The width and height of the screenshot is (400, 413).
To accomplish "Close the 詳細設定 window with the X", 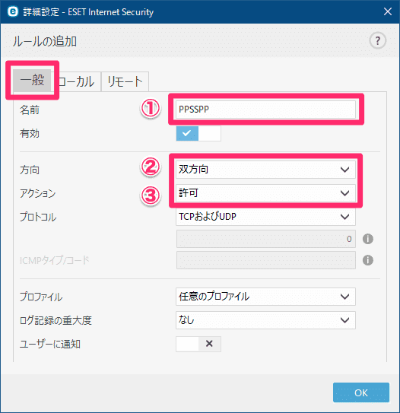I will click(388, 11).
